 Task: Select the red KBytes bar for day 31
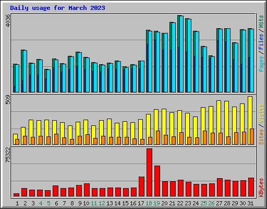(x=251, y=187)
